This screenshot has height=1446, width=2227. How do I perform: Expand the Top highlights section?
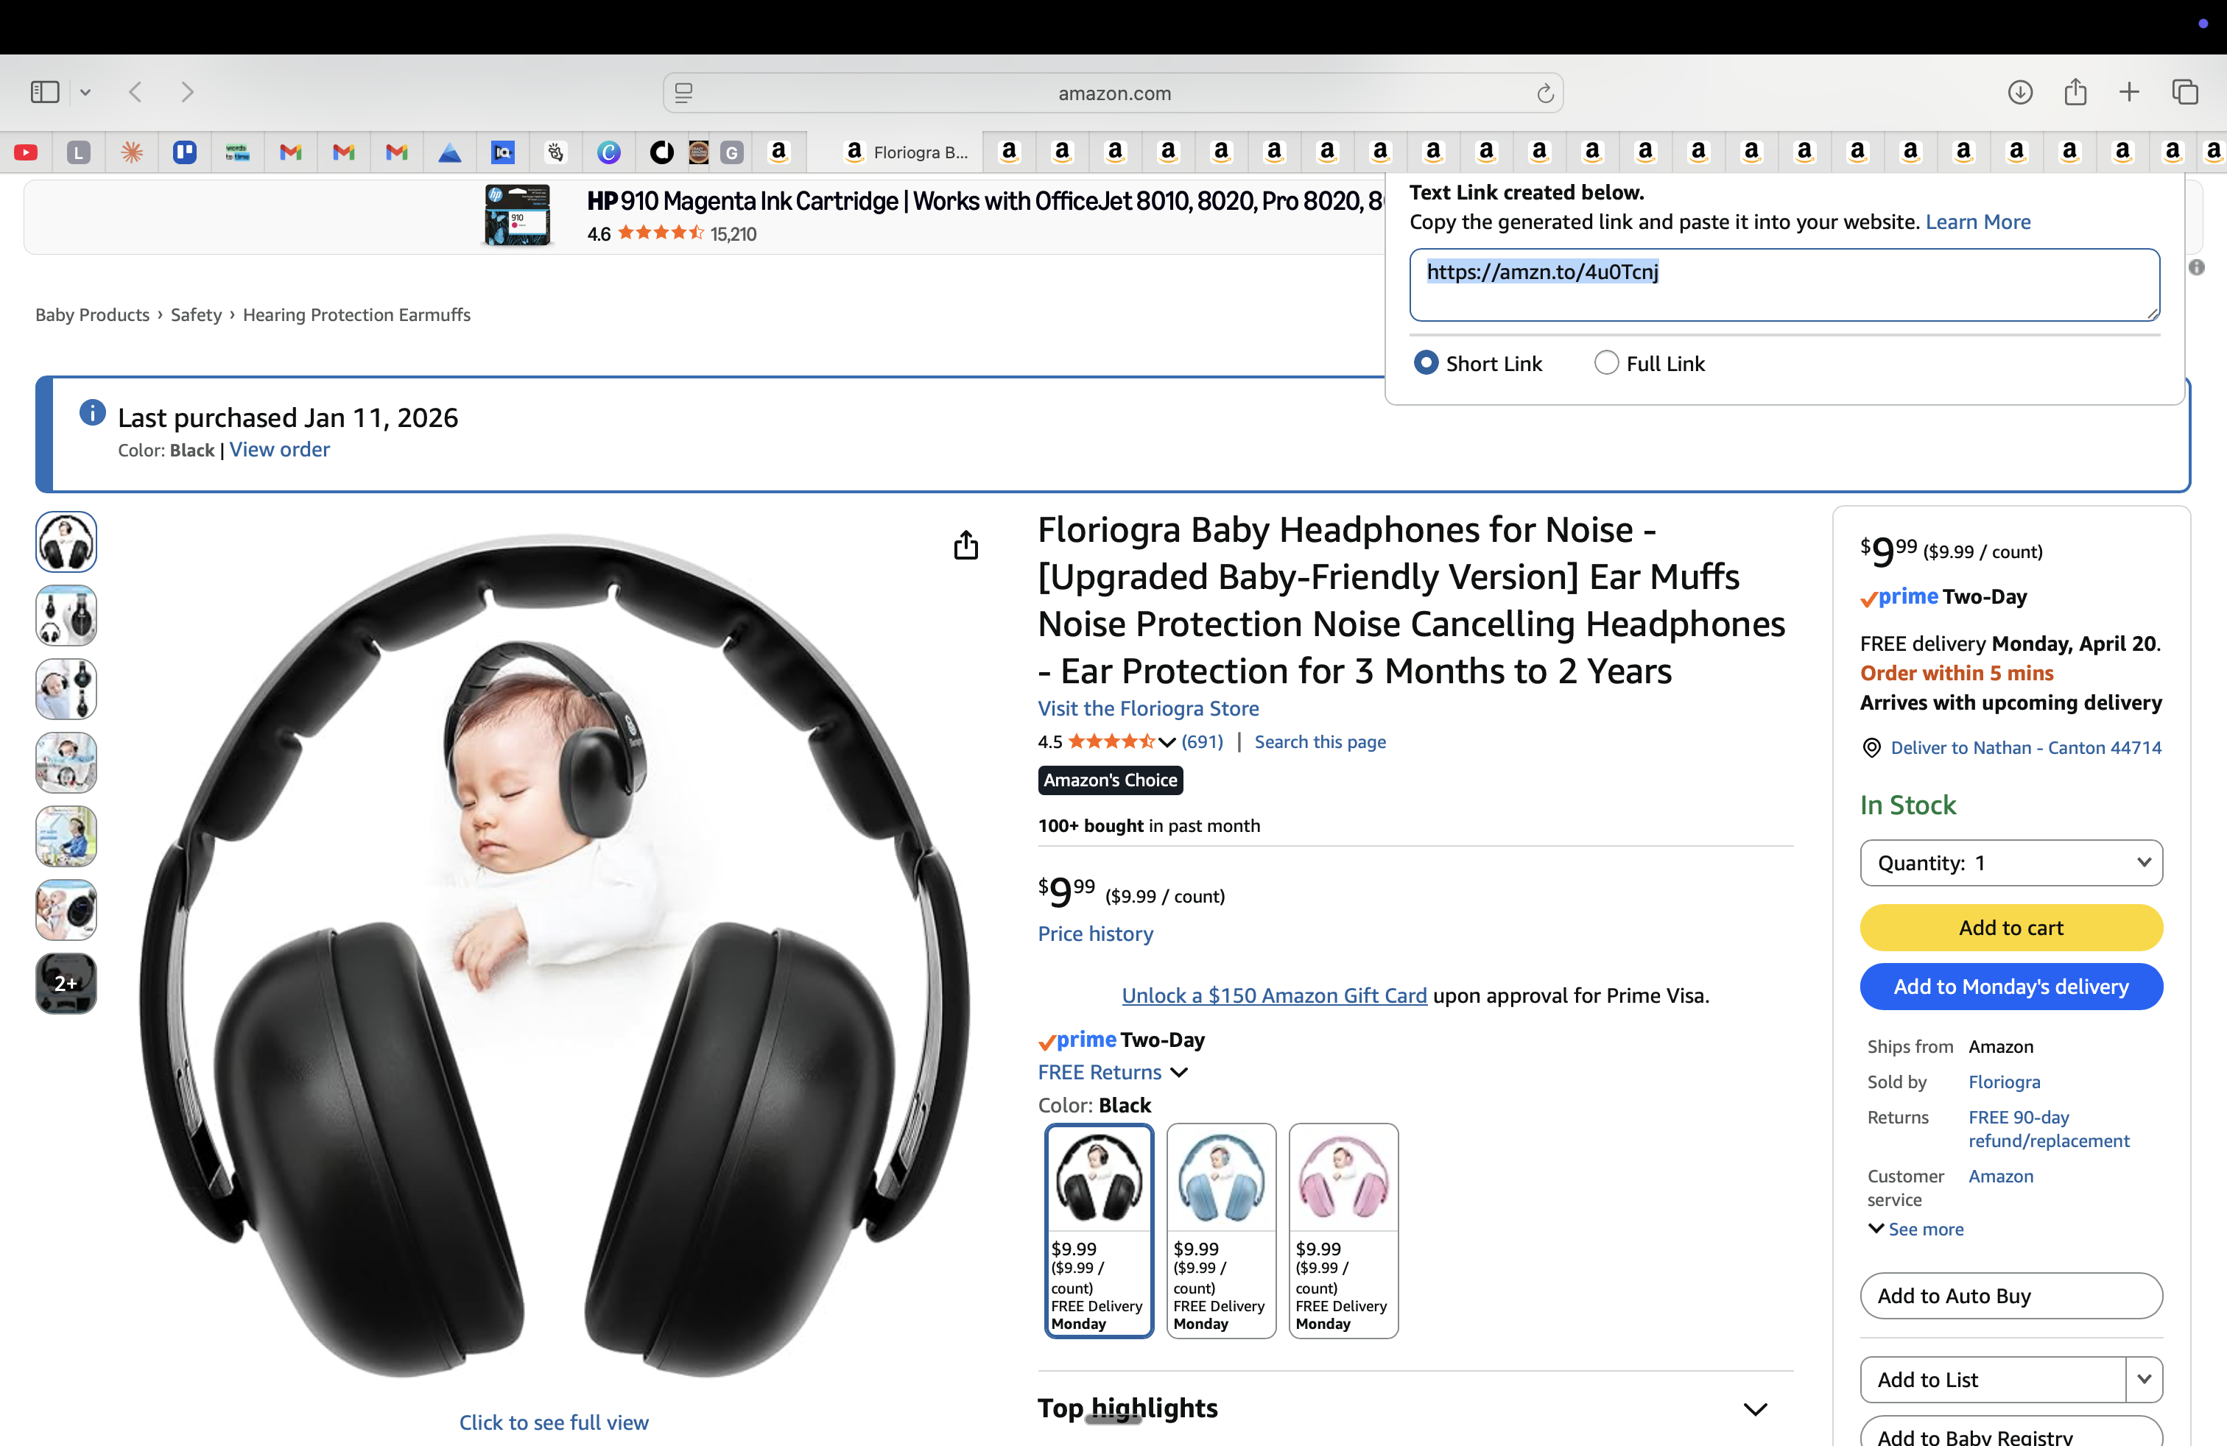pos(1754,1408)
